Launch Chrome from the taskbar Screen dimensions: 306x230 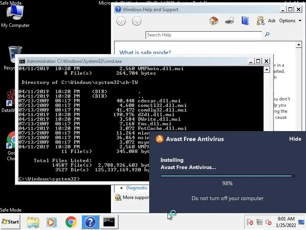71,222
